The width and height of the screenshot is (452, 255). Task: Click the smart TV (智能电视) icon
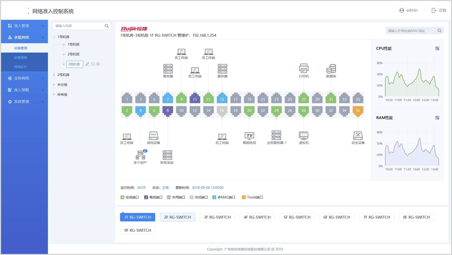[249, 136]
